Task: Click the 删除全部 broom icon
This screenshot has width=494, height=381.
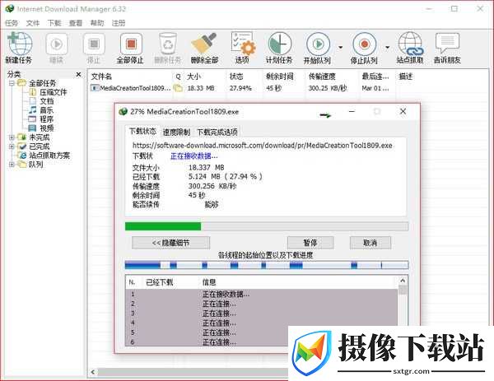Action: (x=204, y=44)
